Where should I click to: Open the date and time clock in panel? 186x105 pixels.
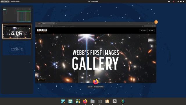click(x=93, y=1)
